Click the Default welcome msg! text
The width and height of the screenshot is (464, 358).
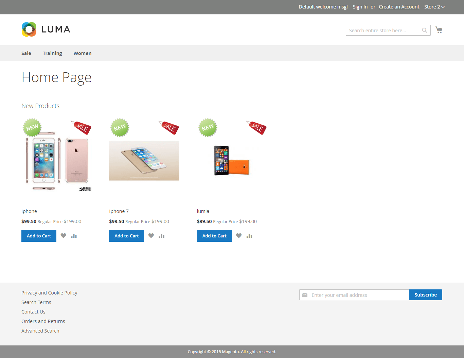323,7
